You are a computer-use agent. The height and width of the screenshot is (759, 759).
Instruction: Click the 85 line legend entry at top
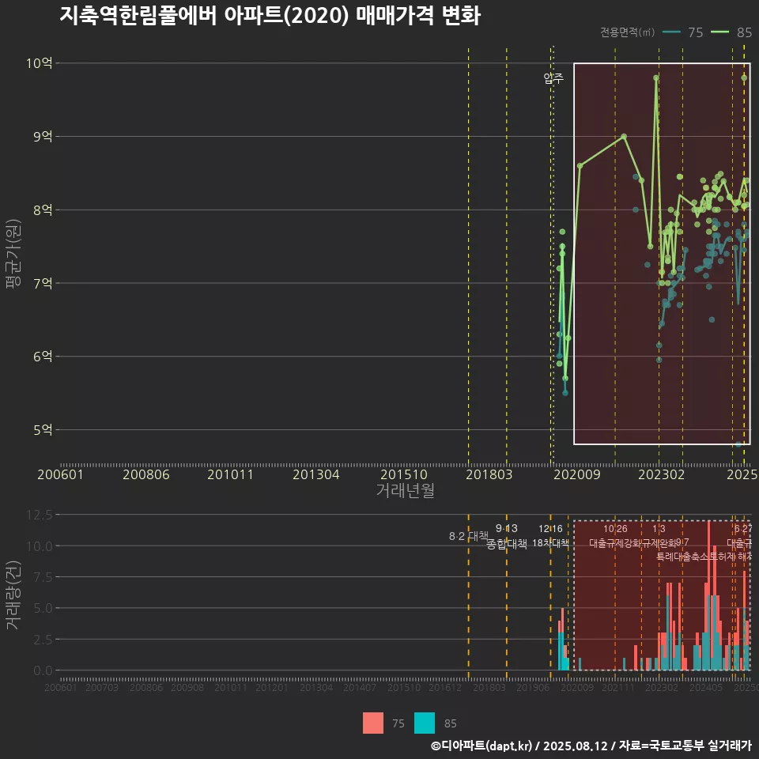[x=731, y=32]
